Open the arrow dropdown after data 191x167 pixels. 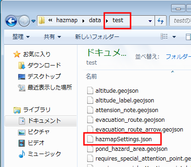coord(107,21)
